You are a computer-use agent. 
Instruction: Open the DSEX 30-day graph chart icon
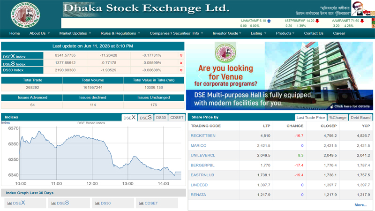10,203
